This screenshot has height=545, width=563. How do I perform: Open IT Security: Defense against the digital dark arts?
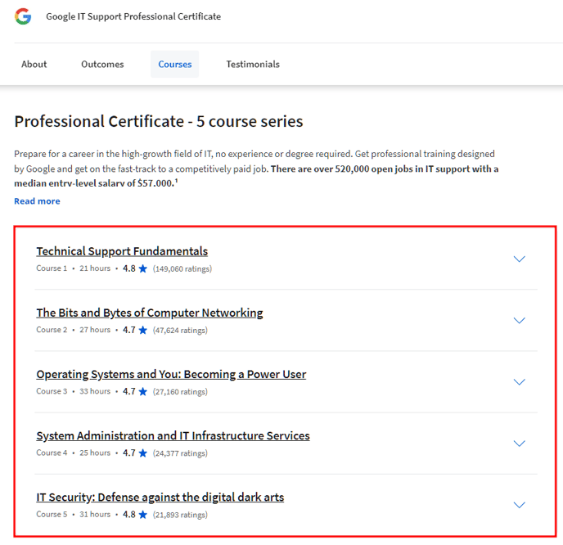pyautogui.click(x=160, y=498)
